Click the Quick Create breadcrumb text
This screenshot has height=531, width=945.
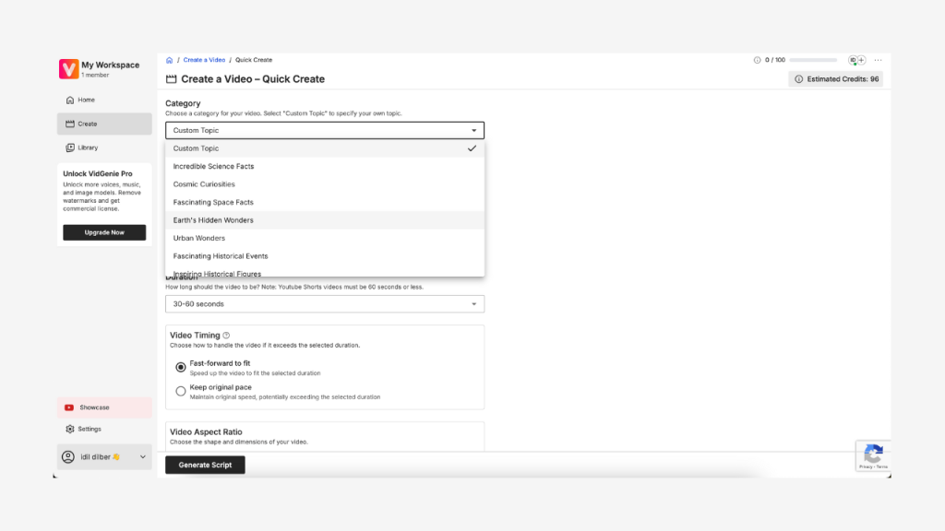pyautogui.click(x=254, y=60)
